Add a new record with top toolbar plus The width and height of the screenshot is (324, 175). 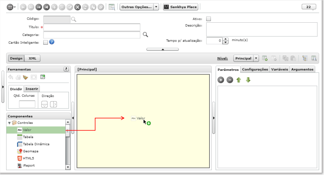point(54,7)
